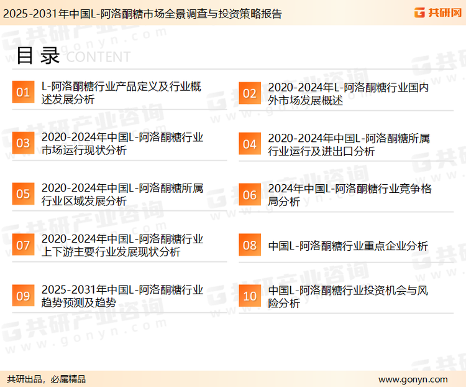Select chapter title 行业区域发展分析
Viewport: 466px width, 387px height.
pos(122,195)
